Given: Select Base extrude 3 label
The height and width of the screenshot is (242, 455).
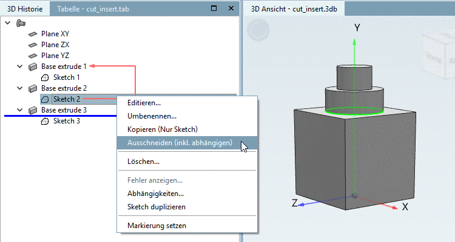Looking at the screenshot, I should pos(64,110).
